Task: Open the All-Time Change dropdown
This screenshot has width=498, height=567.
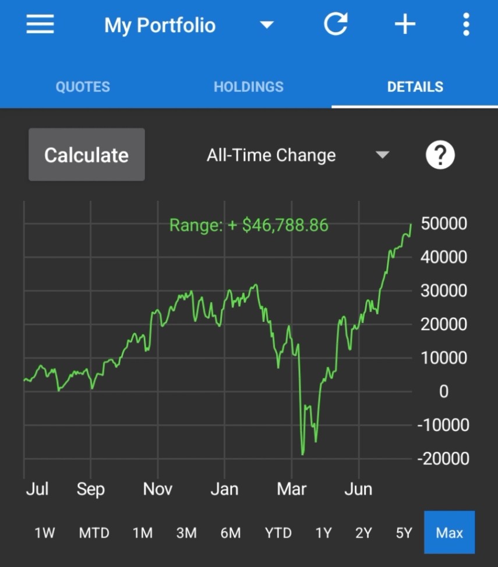Action: [298, 155]
